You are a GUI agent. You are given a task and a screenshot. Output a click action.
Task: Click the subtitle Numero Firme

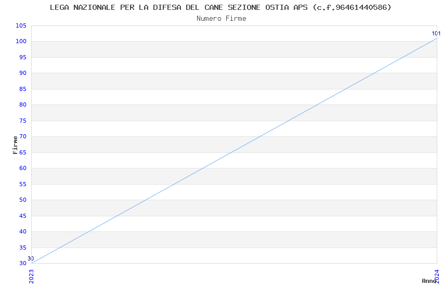[222, 19]
